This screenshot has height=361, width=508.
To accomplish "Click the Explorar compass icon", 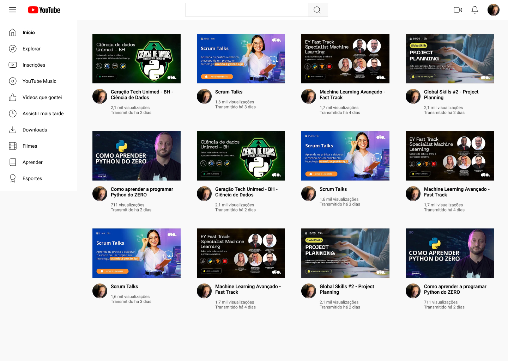I will [13, 49].
